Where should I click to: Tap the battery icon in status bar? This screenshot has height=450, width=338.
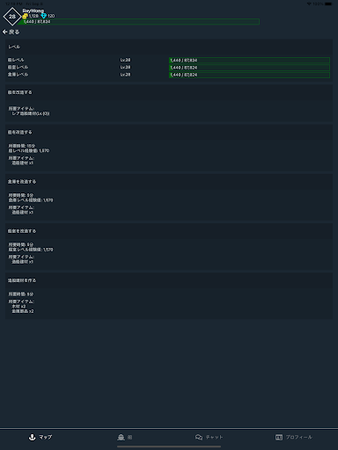point(328,4)
